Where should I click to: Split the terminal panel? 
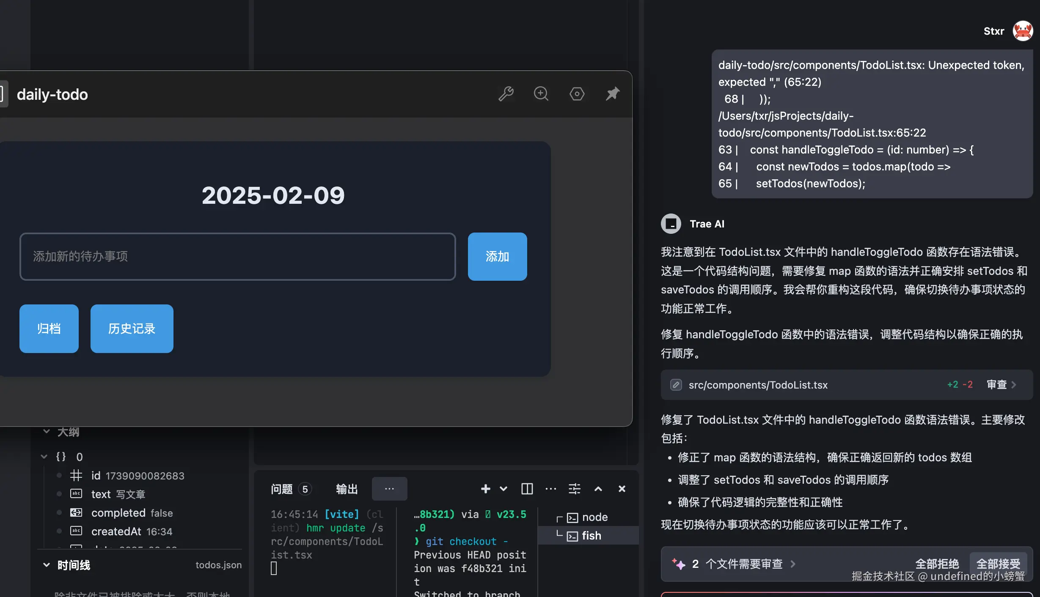(x=527, y=489)
